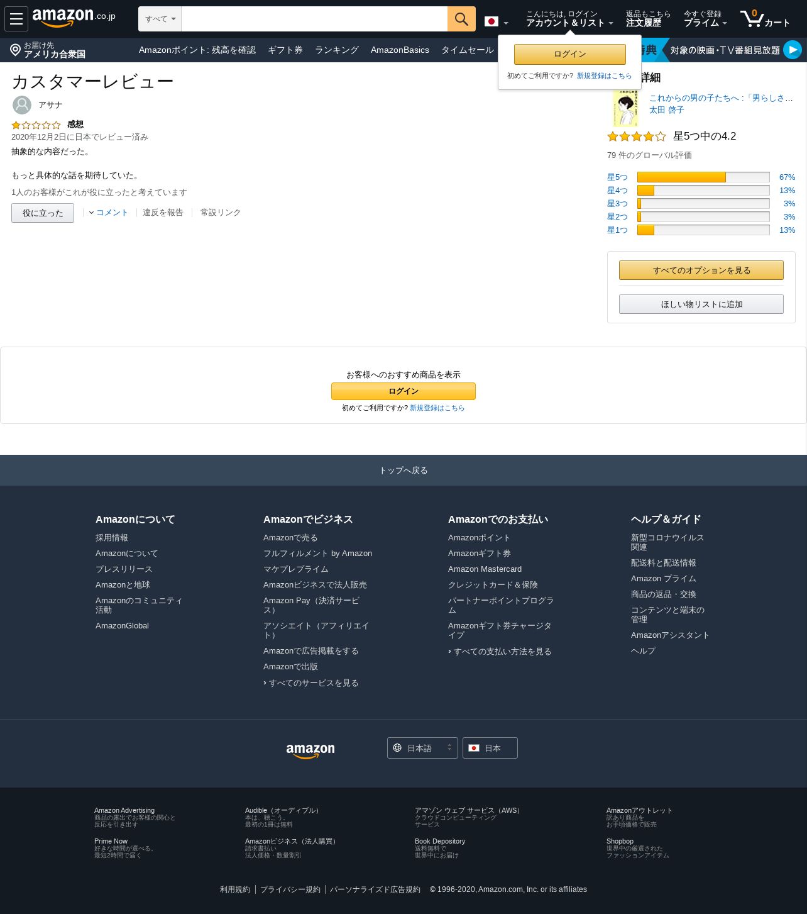This screenshot has height=914, width=807.
Task: Click reviewer アサナ avatar icon
Action: 22,105
